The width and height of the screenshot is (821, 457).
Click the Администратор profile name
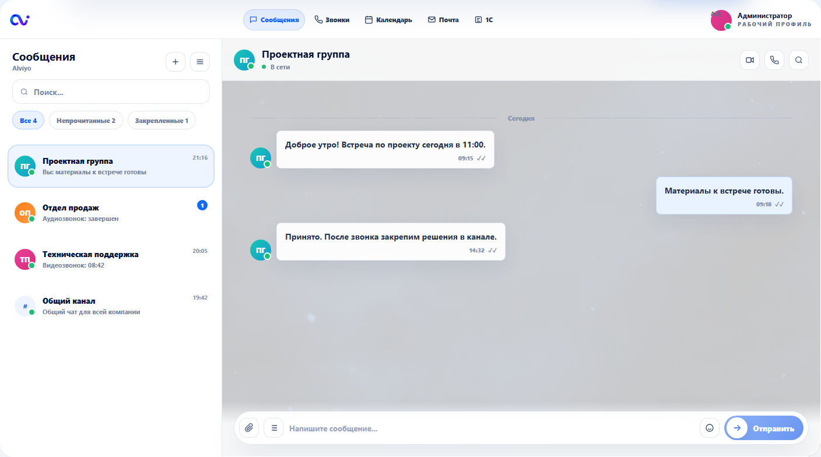coord(764,16)
